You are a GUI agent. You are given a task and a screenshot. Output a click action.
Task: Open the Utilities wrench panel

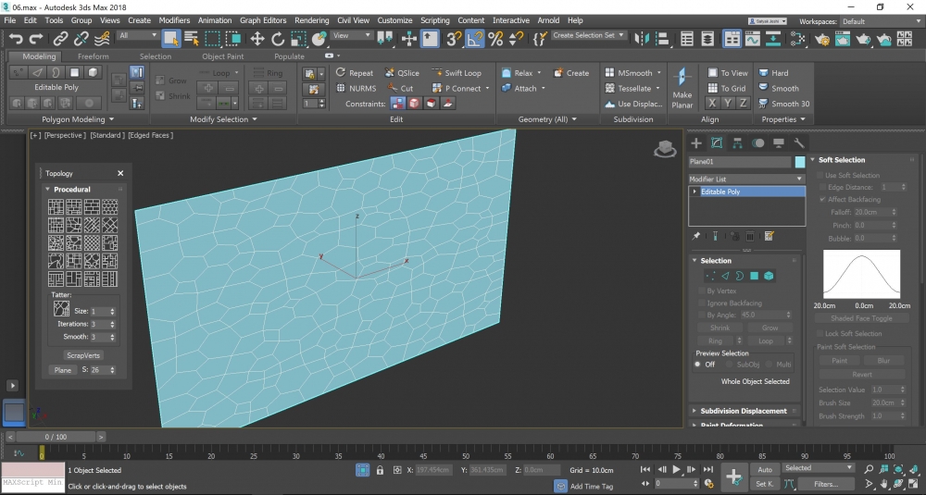[x=798, y=143]
